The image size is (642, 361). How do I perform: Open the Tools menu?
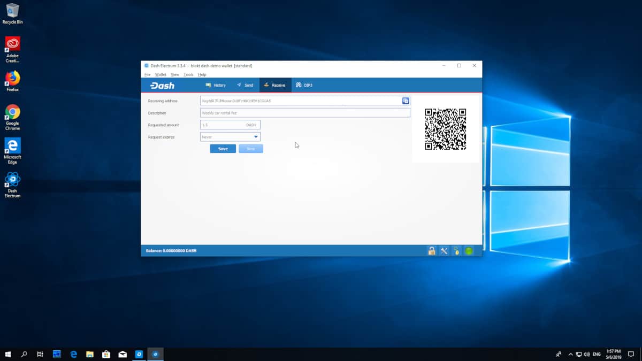188,74
